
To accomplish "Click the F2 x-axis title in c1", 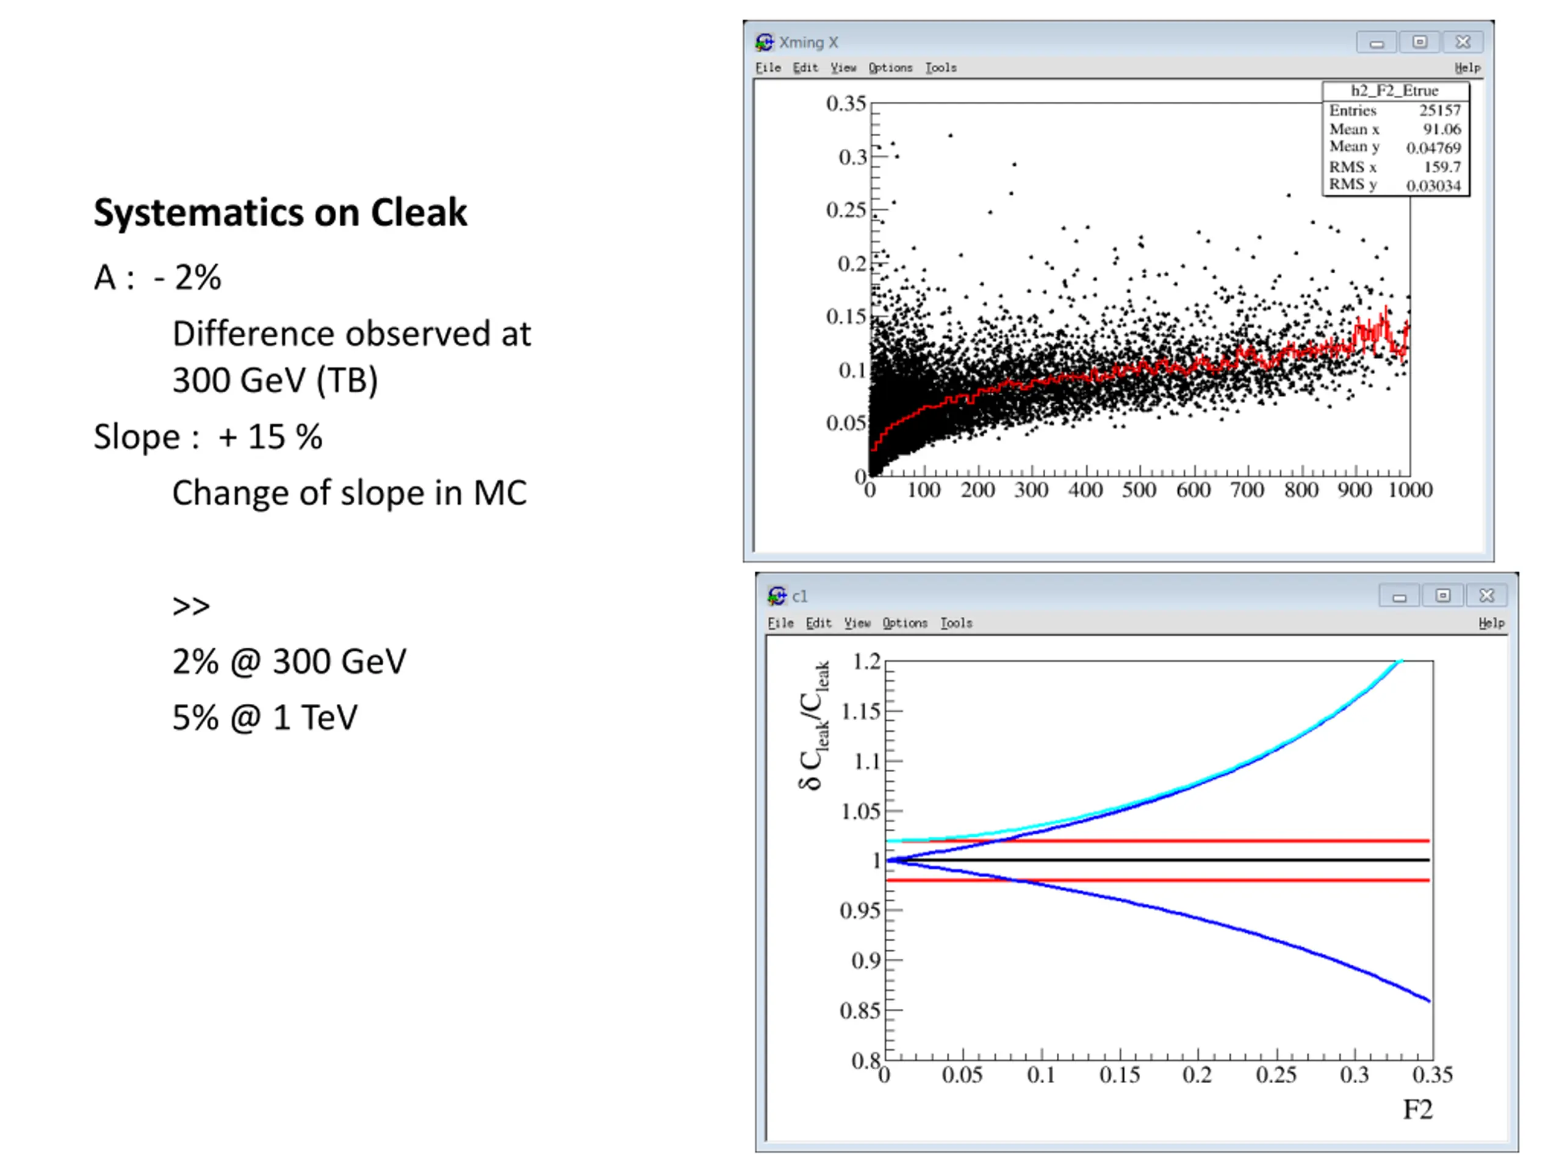I will coord(1417,1110).
